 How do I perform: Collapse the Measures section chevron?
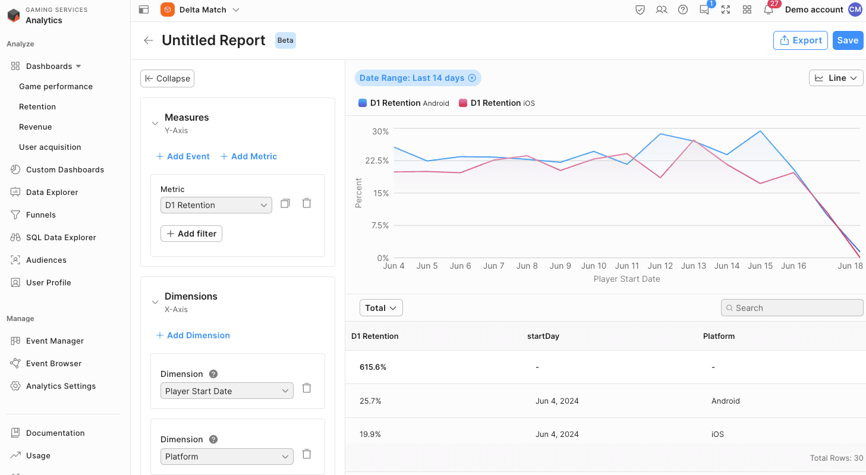(155, 123)
